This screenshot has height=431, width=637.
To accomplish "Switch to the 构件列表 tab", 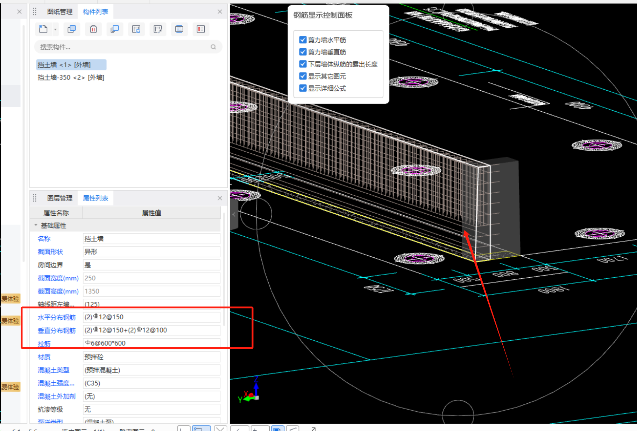I will [95, 12].
